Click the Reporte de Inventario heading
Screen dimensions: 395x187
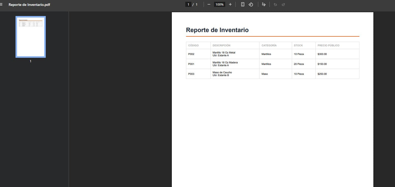click(x=217, y=30)
